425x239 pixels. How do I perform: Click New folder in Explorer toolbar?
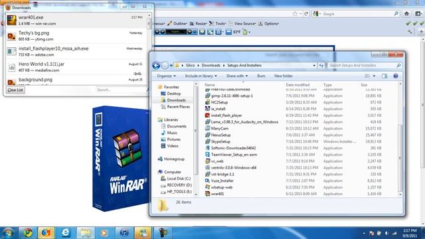(284, 76)
